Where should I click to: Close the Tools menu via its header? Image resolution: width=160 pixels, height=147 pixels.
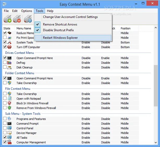(39, 11)
